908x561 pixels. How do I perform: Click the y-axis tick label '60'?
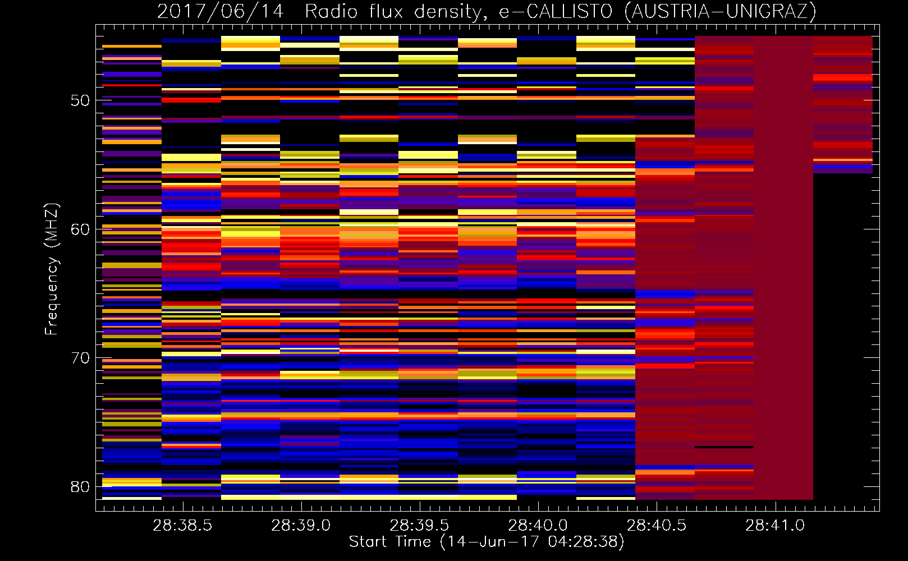pos(80,229)
